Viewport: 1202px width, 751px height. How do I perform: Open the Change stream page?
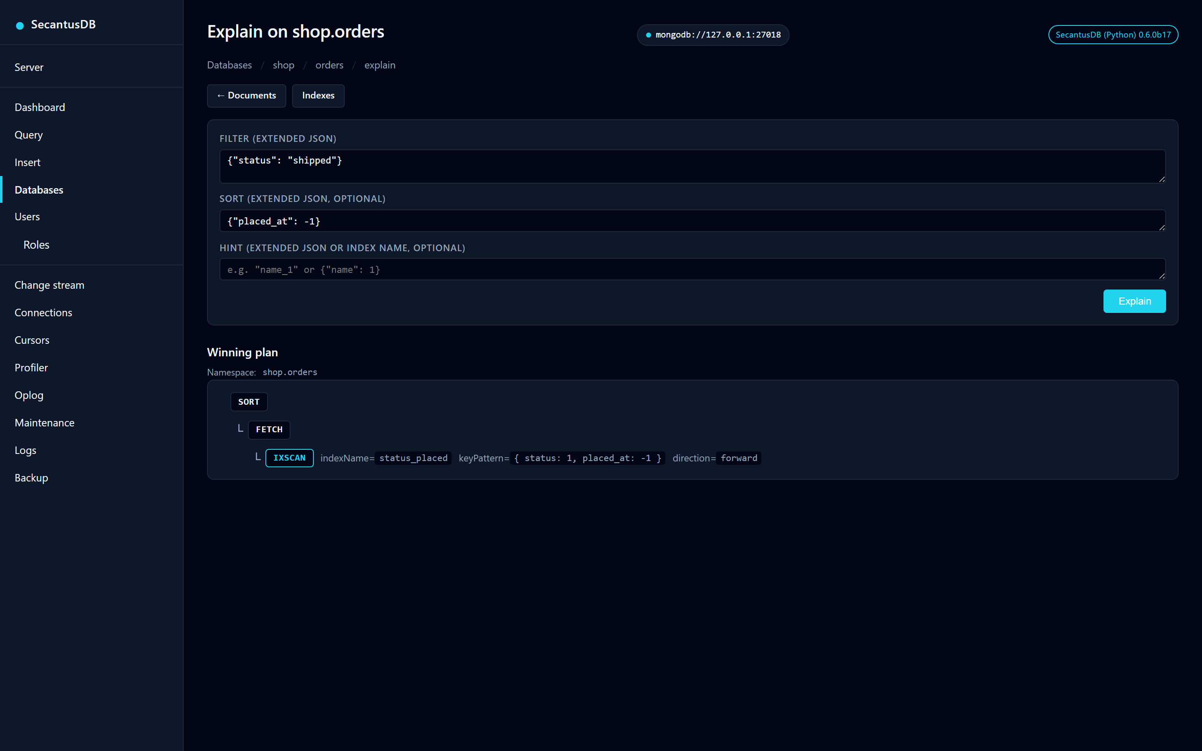49,285
